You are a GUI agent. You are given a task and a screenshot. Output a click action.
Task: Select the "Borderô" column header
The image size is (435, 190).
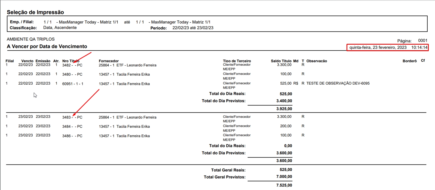410,61
